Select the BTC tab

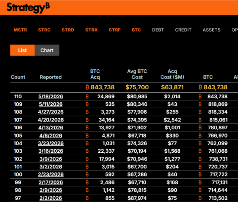coord(136,30)
